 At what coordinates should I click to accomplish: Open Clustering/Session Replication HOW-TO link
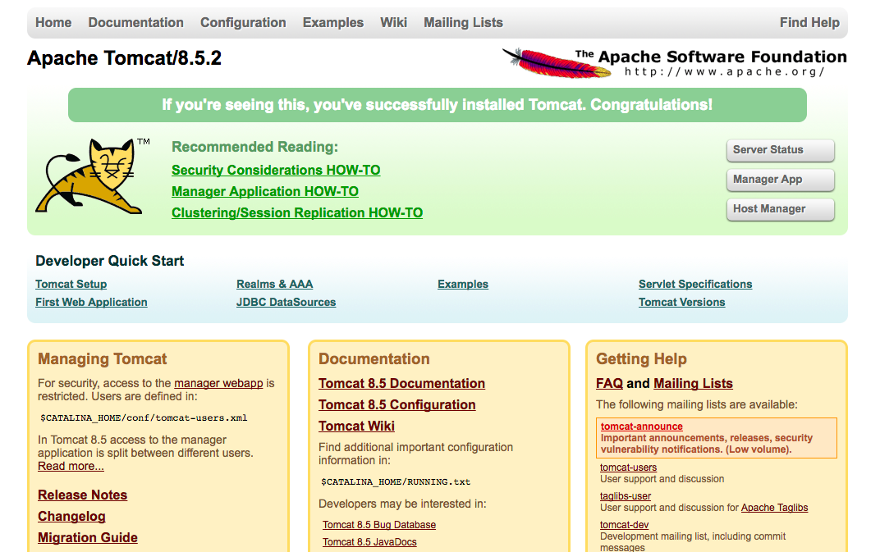pyautogui.click(x=297, y=212)
